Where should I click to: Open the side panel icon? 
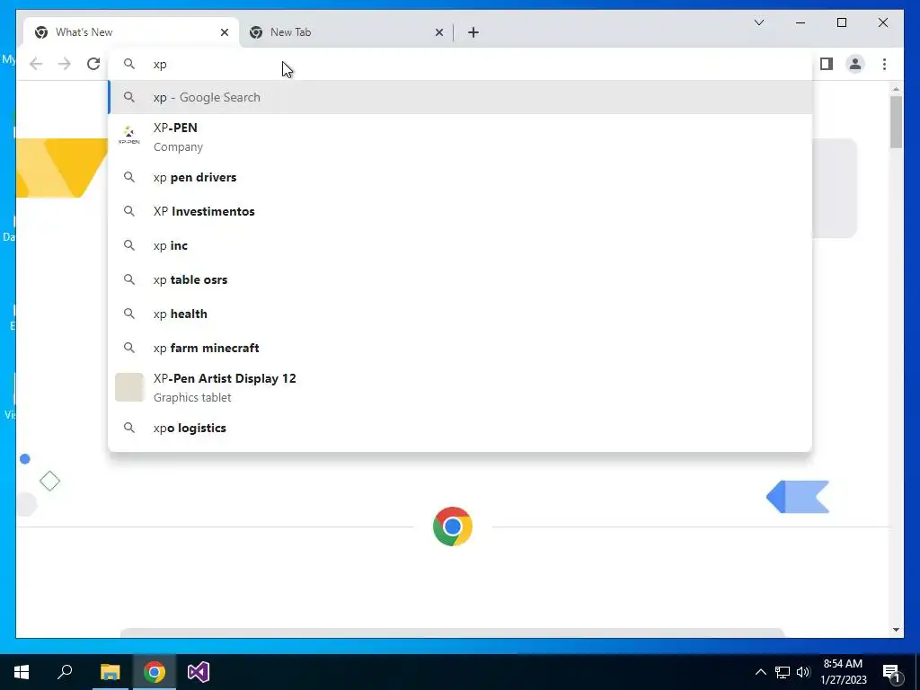(827, 64)
